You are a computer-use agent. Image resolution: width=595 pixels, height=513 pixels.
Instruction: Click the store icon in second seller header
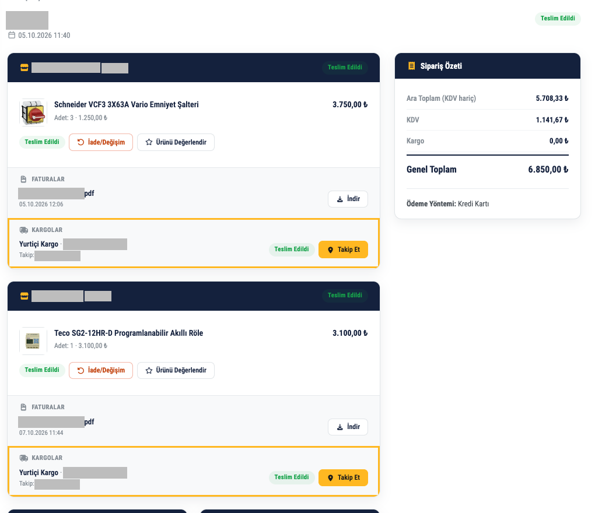pyautogui.click(x=24, y=296)
